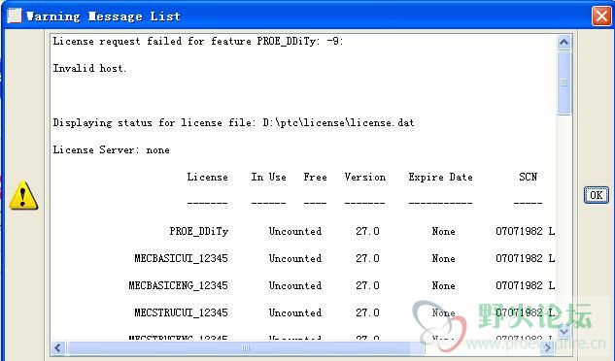Click 'Uncounted' in the PROE_DDiTy row
Screen dimensions: 615x361
295,231
